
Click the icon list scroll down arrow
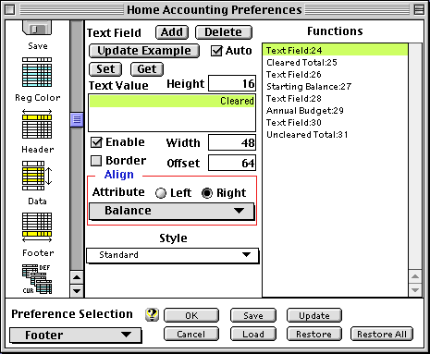[77, 290]
